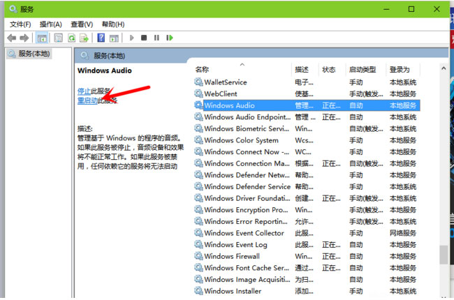The image size is (454, 300).
Task: Maximize the Services window
Action: click(411, 9)
